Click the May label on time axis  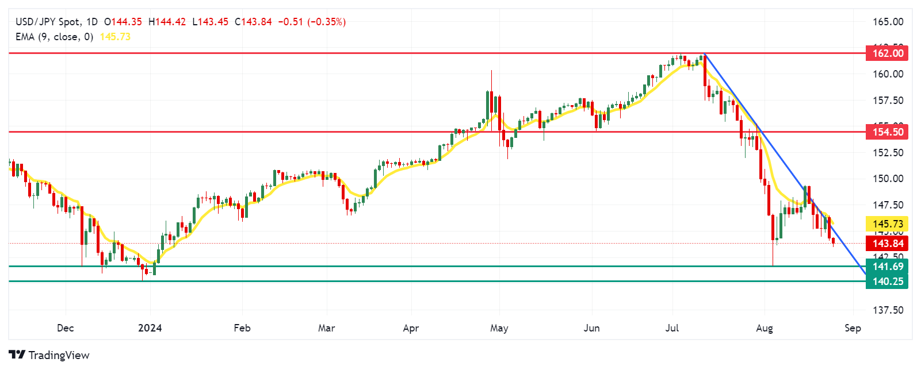[x=499, y=328]
